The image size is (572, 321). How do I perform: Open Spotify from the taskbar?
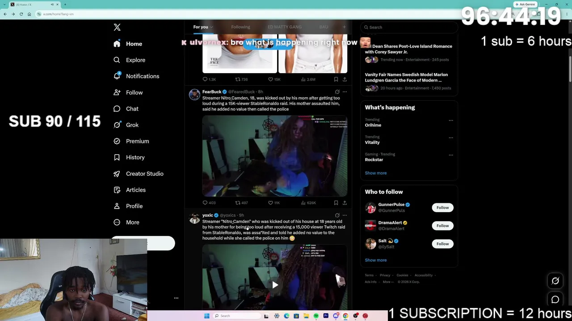click(x=316, y=316)
